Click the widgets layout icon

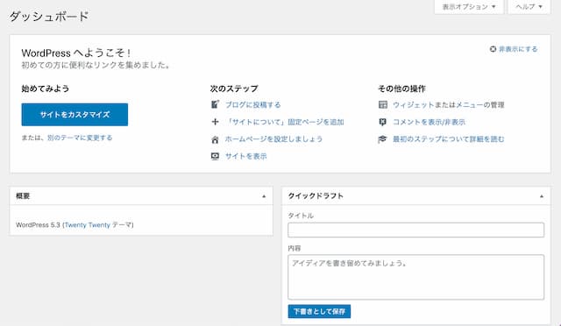coord(382,104)
